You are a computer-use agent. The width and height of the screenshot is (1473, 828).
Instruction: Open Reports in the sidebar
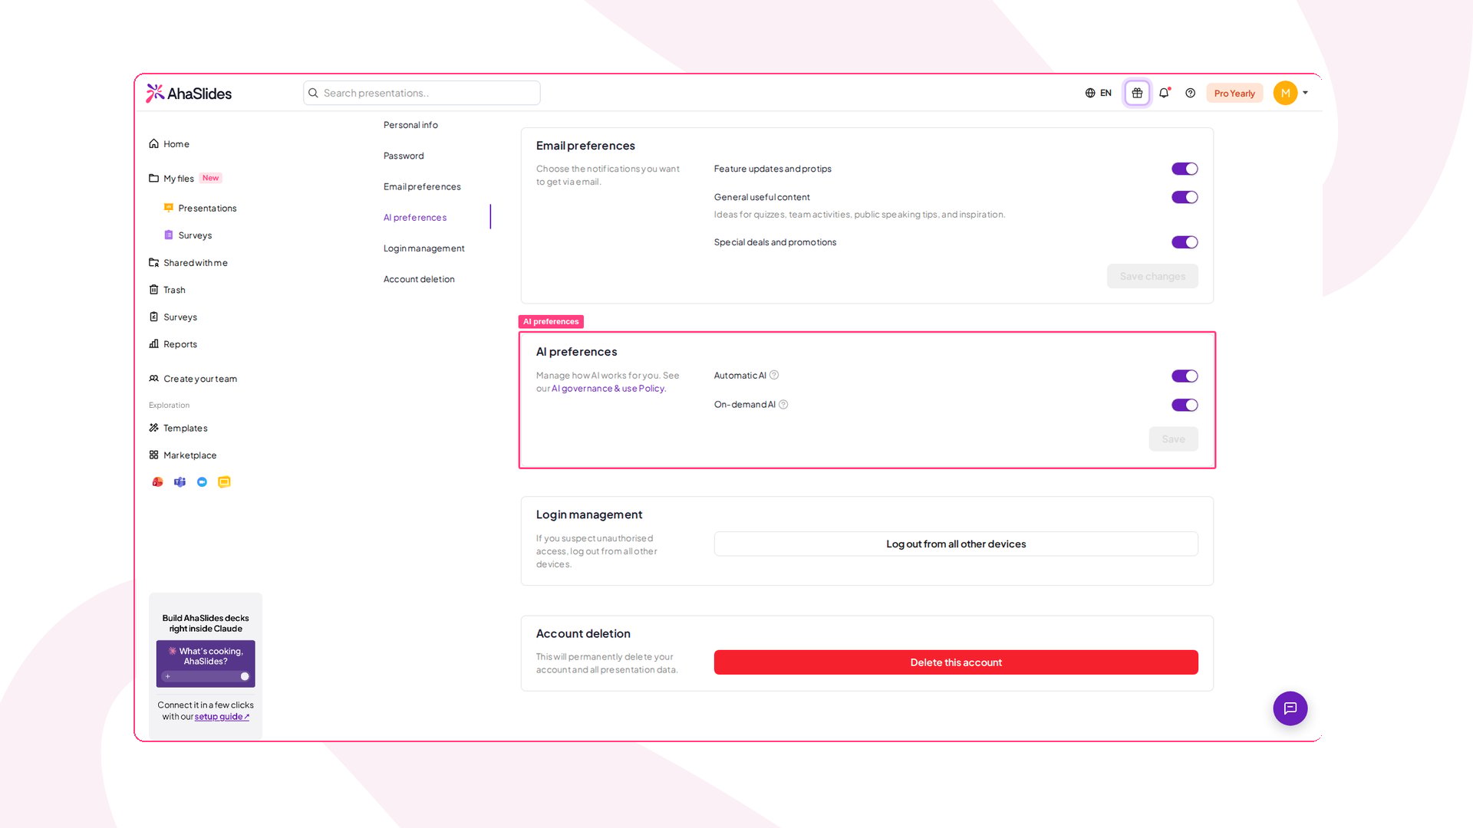(173, 344)
